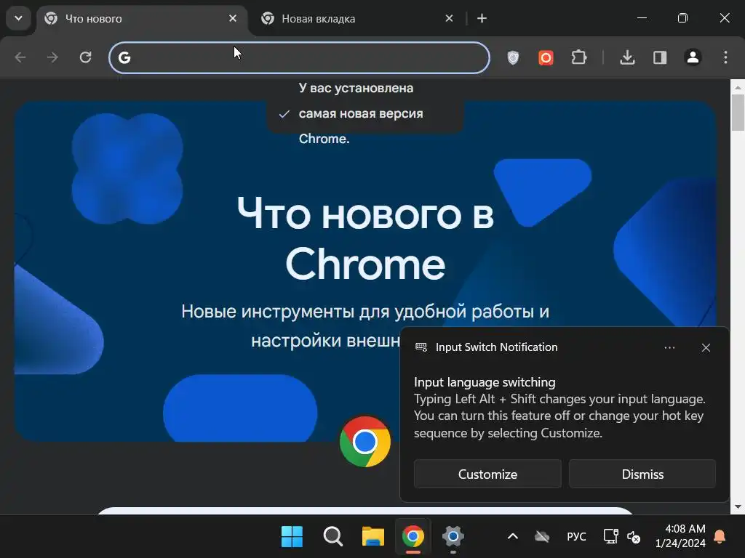745x558 pixels.
Task: Focus the Chrome address bar
Action: (299, 57)
